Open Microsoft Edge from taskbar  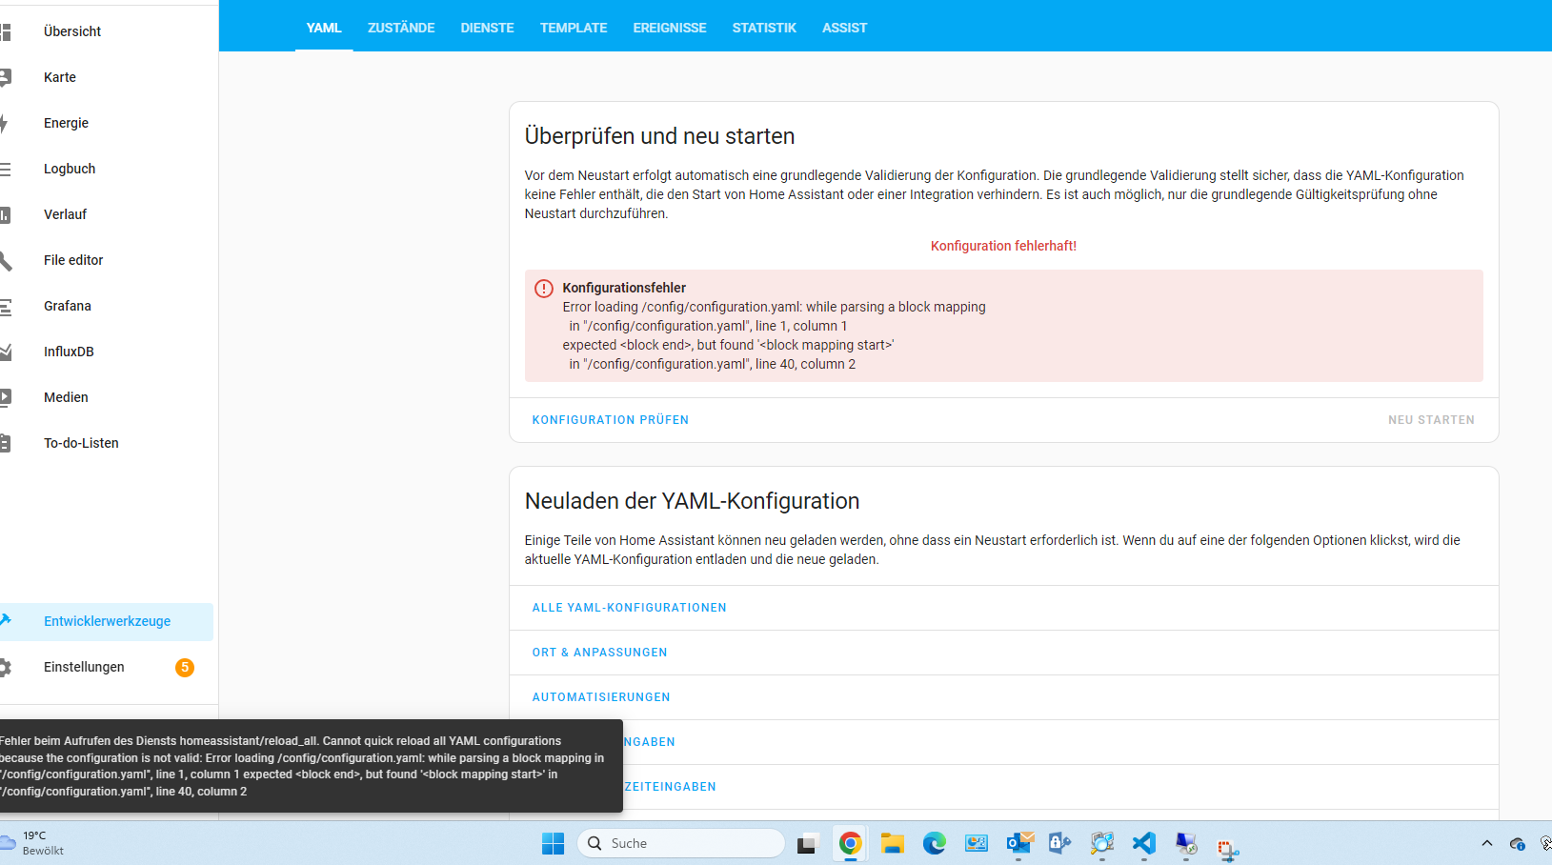coord(934,843)
